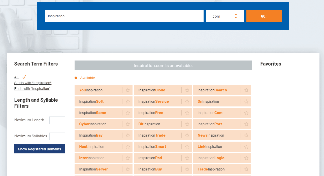Select the "All" search term filter

[17, 77]
